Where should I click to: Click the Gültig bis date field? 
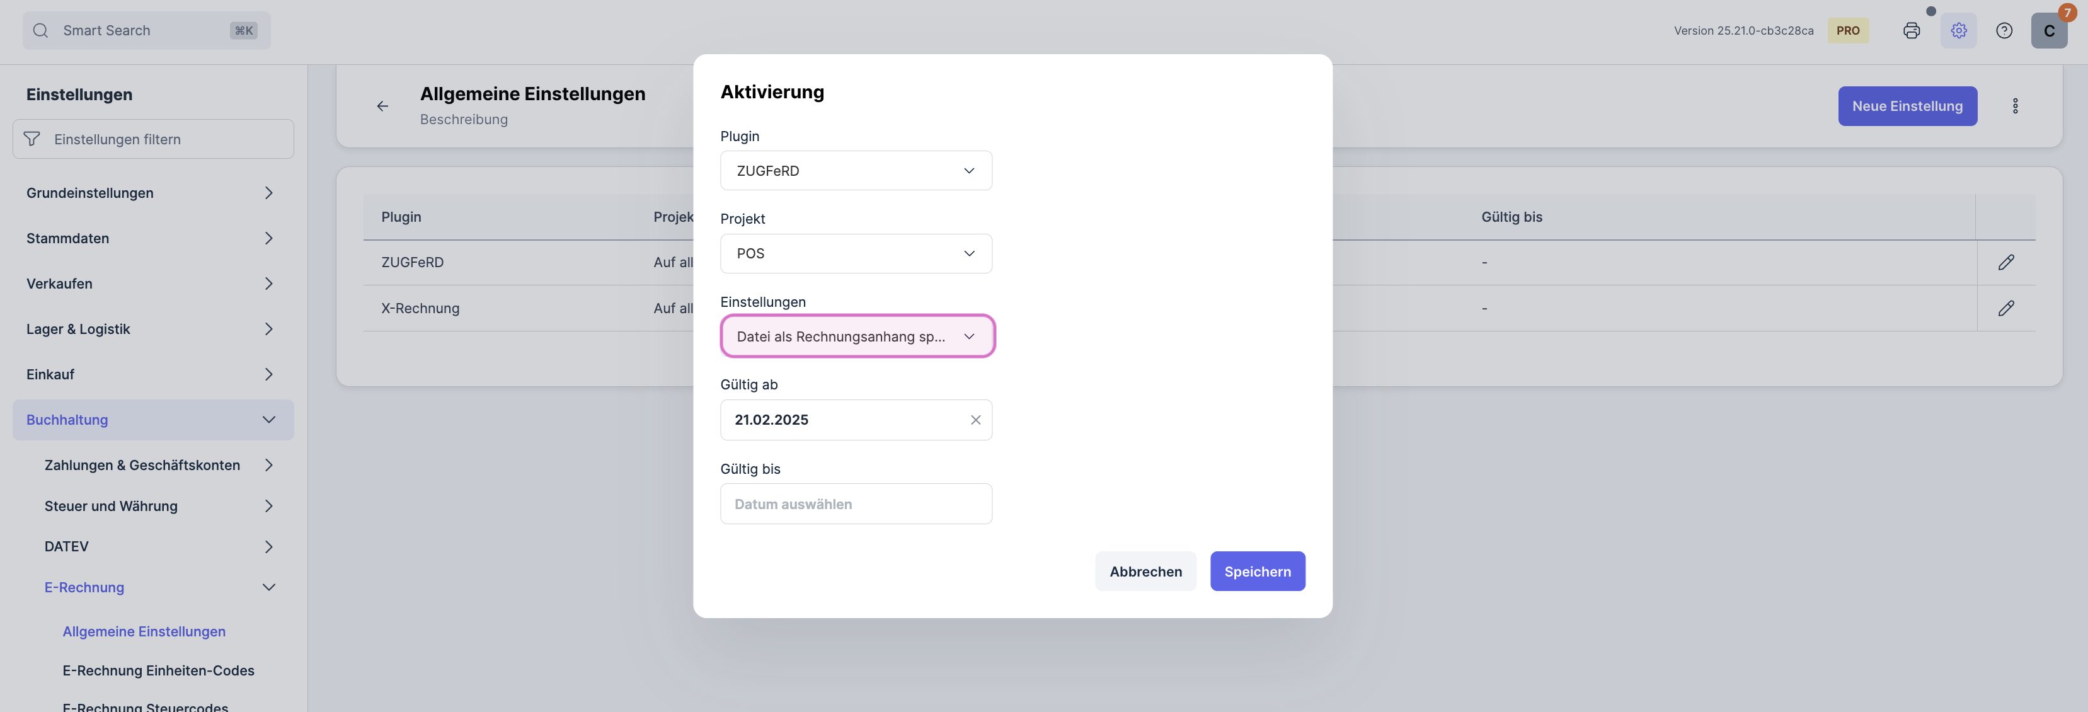click(856, 503)
